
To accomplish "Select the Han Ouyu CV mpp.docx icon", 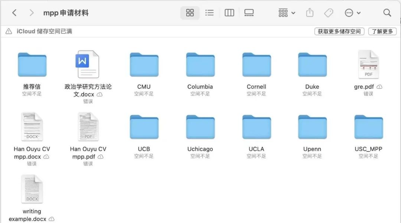I will [32, 127].
